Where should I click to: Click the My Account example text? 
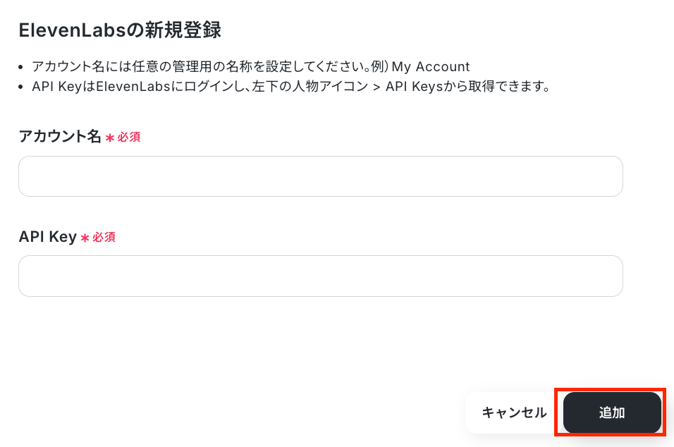[431, 67]
